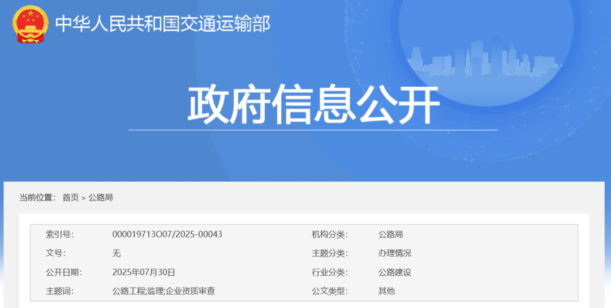Select the 当前位置 label text

37,198
